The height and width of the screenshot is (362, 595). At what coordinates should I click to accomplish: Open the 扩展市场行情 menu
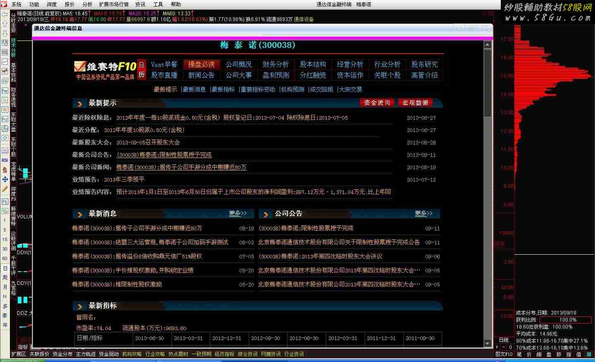point(114,4)
